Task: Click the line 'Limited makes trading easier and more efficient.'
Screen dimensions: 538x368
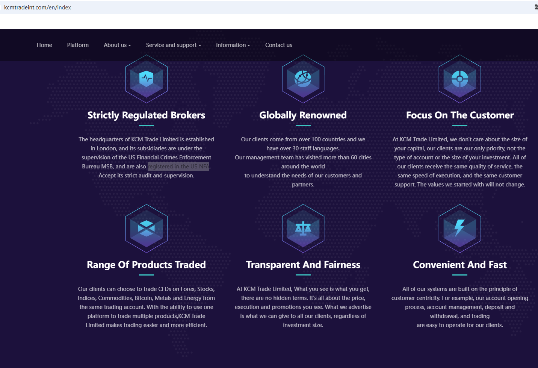Action: [147, 325]
